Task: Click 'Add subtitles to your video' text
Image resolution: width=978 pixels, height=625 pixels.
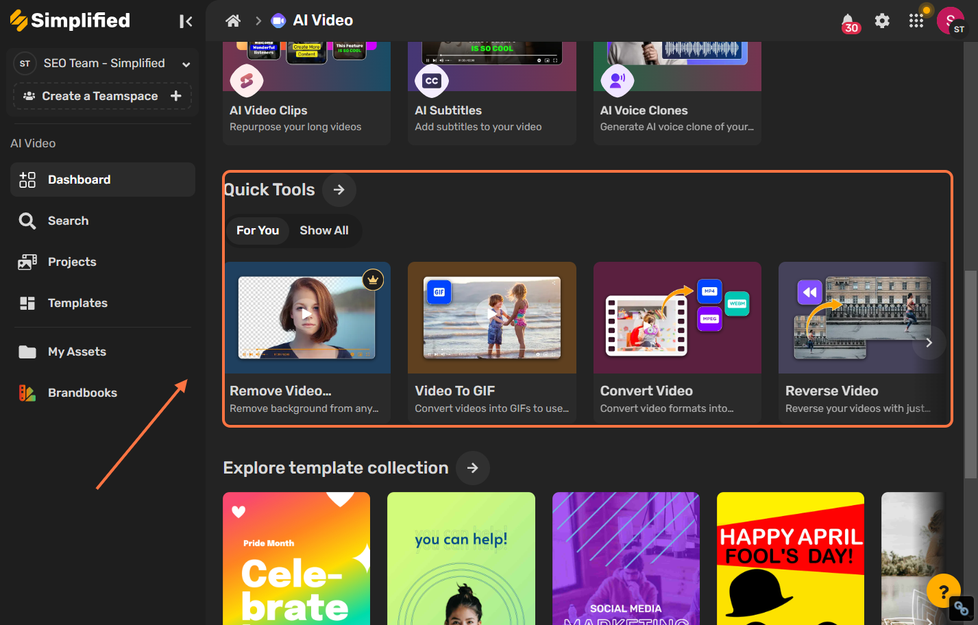Action: 478,127
